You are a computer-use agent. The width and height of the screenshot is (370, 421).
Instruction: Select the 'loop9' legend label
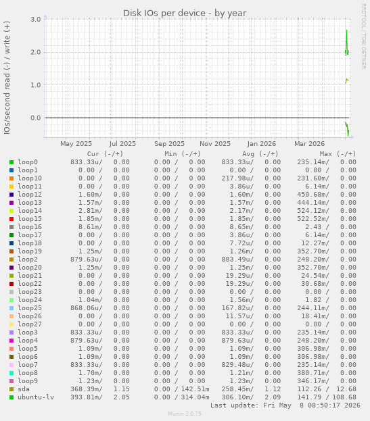tap(28, 380)
